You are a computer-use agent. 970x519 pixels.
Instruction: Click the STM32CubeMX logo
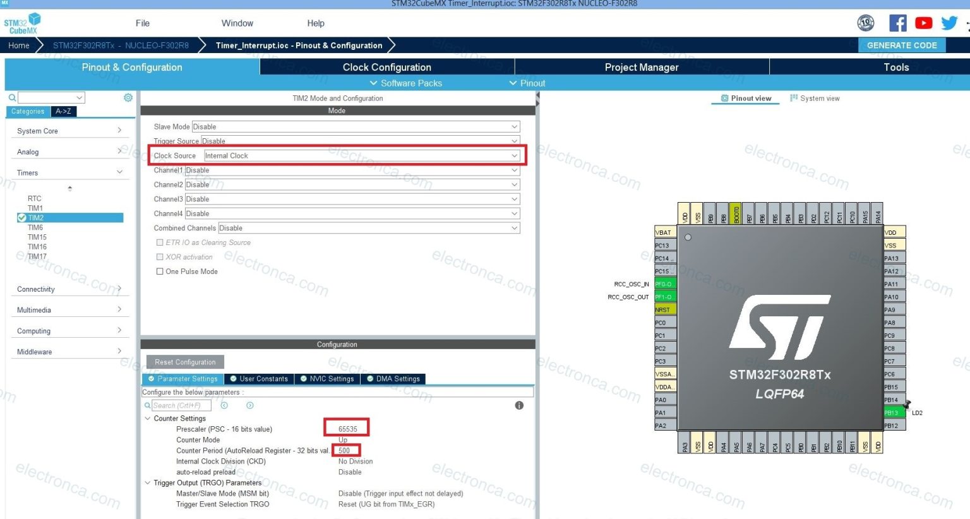pos(22,23)
